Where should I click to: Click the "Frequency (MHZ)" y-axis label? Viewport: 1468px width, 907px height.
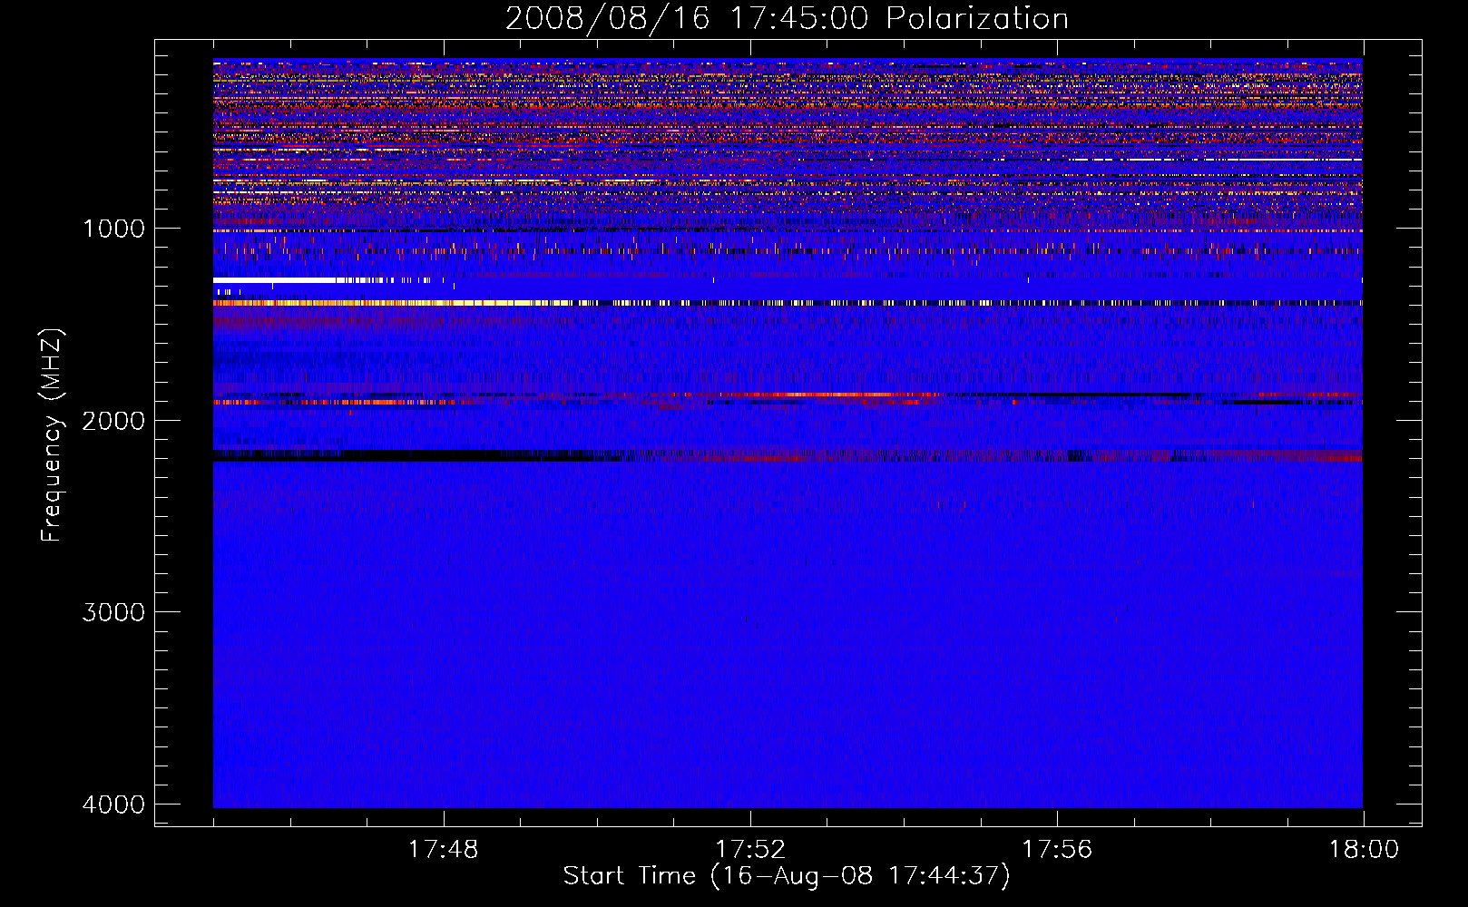coord(53,435)
